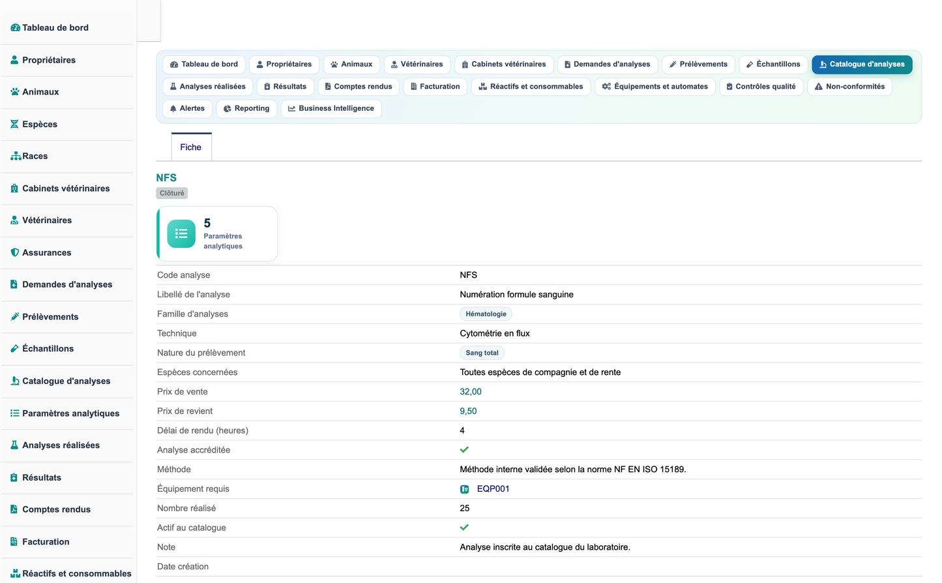
Task: Open Catalogue d'analyses in the sidebar
Action: [61, 381]
